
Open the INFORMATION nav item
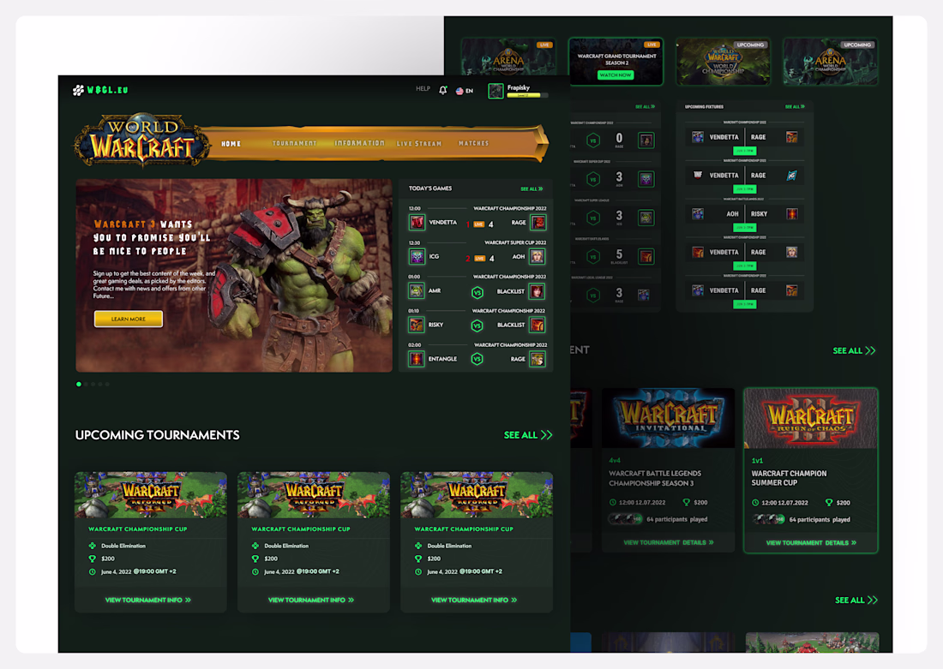pos(359,143)
